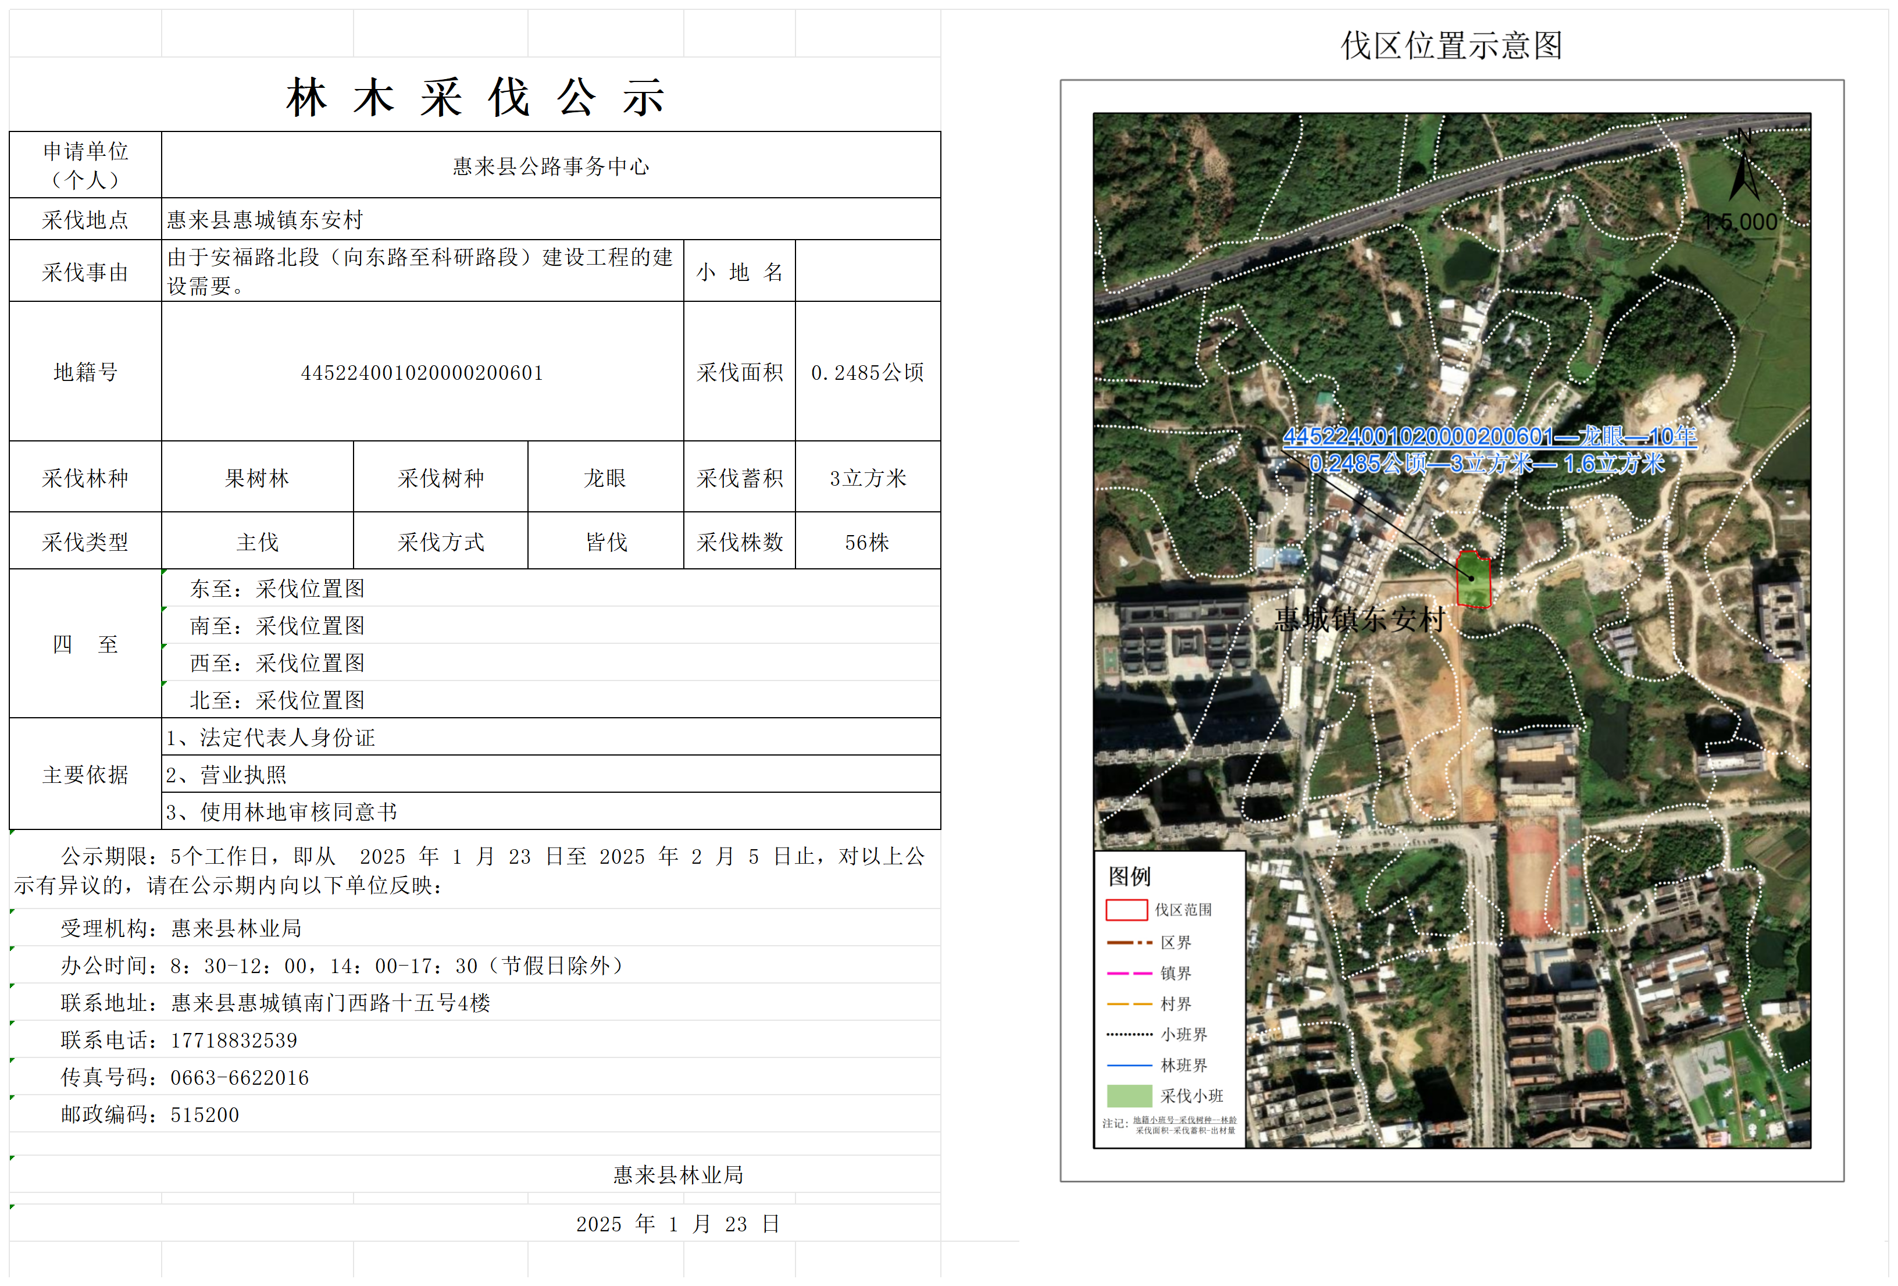This screenshot has width=1898, height=1286.
Task: Click the cadastral number 445224001020000200601 in the table
Action: (422, 373)
